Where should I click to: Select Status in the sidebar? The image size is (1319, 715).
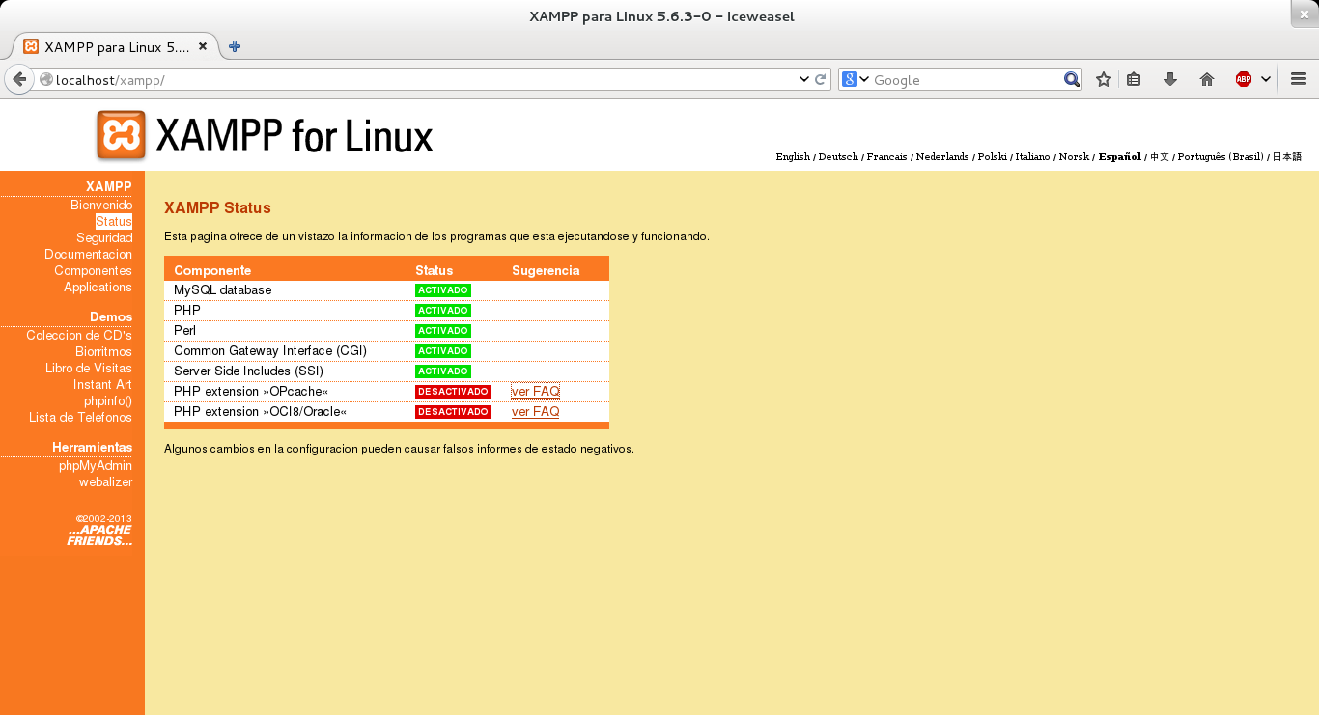(114, 222)
